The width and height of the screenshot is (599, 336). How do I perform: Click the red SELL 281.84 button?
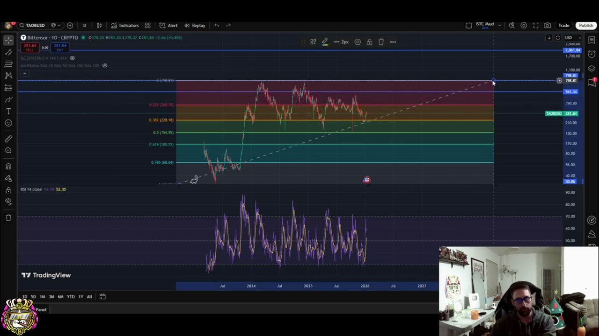pyautogui.click(x=30, y=47)
